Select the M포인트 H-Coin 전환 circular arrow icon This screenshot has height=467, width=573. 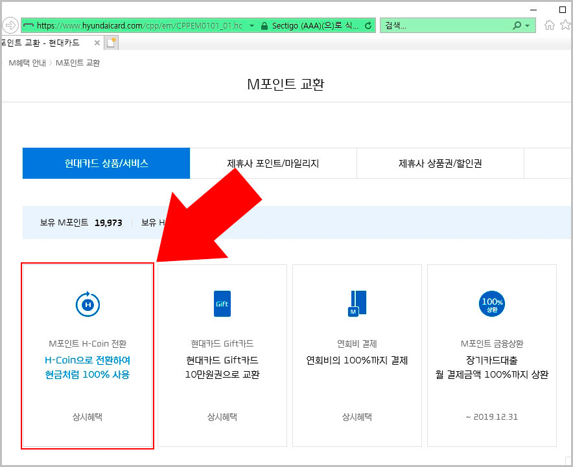pyautogui.click(x=88, y=304)
